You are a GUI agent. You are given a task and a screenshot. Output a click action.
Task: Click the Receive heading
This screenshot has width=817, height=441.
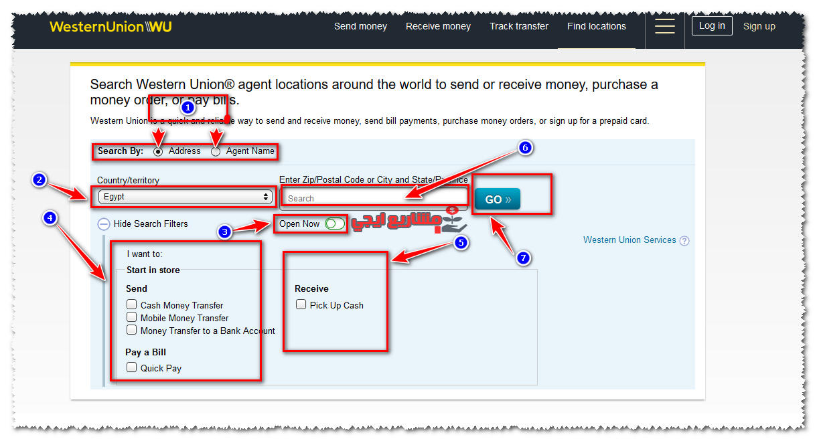click(x=311, y=288)
